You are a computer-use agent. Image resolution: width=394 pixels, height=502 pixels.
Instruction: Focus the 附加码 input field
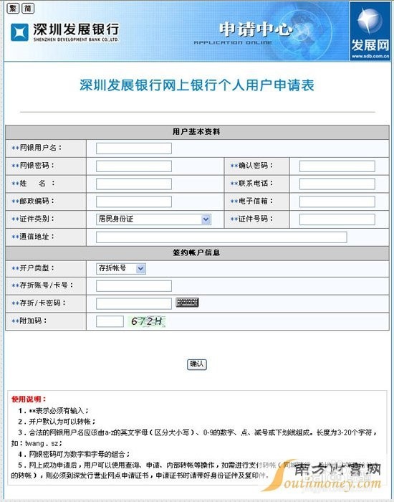[110, 321]
